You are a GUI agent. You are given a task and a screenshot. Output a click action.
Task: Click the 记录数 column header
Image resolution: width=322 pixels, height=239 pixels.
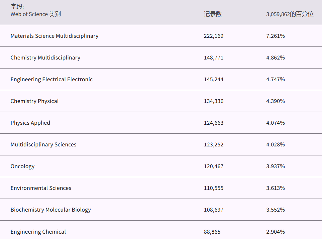point(213,14)
